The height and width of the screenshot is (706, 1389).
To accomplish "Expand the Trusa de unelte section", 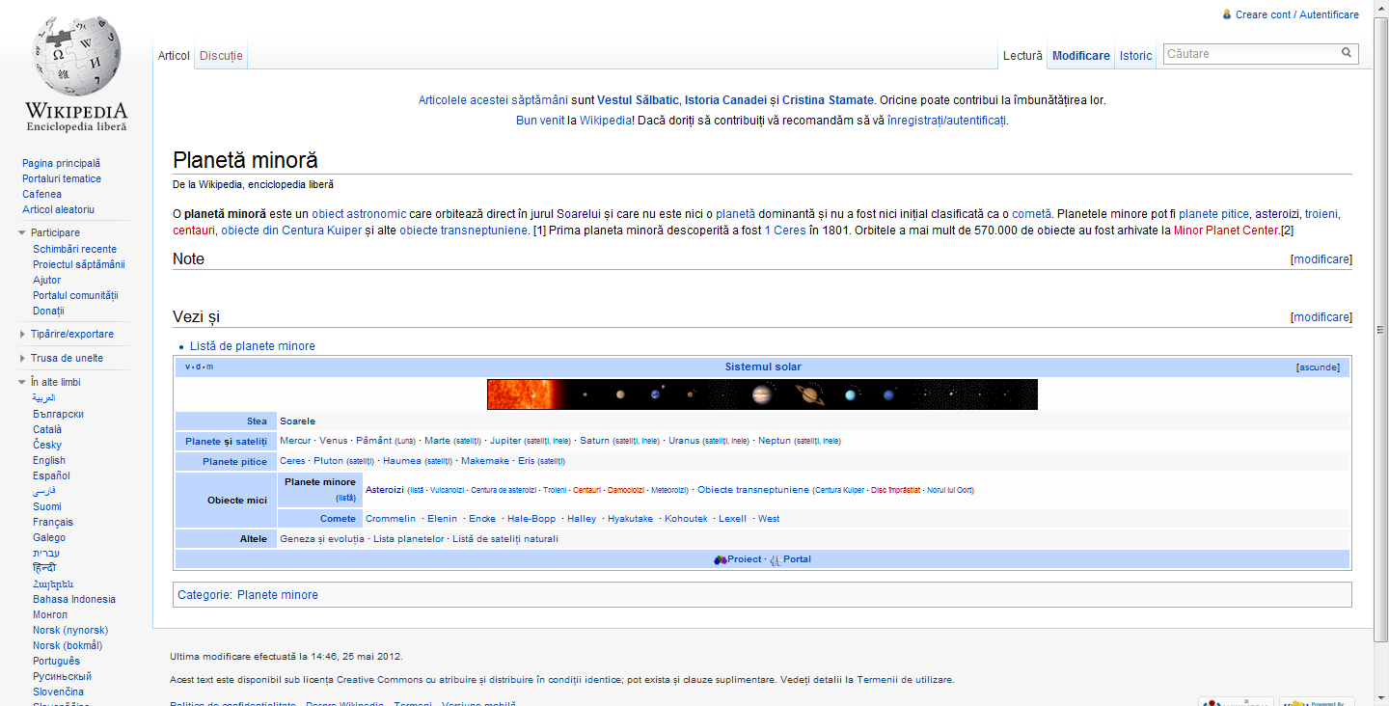I will click(x=22, y=358).
